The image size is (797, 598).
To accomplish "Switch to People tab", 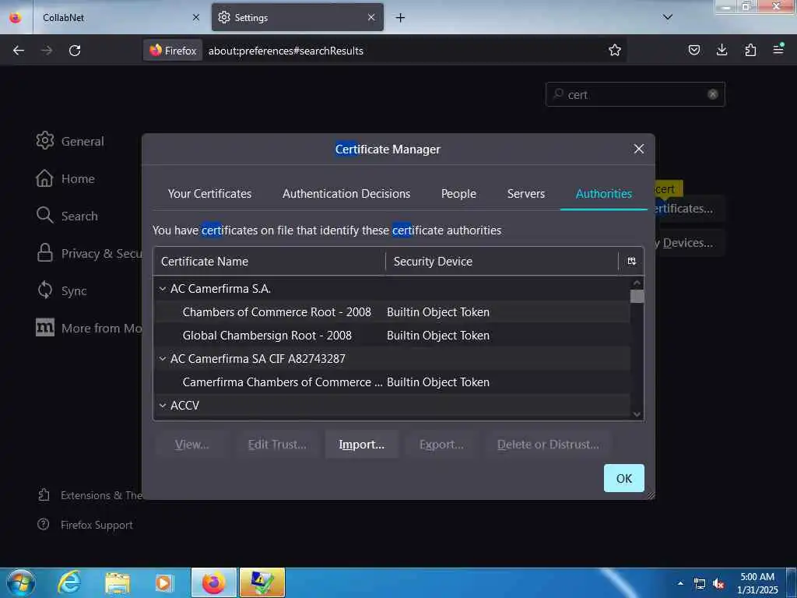I will (x=458, y=194).
